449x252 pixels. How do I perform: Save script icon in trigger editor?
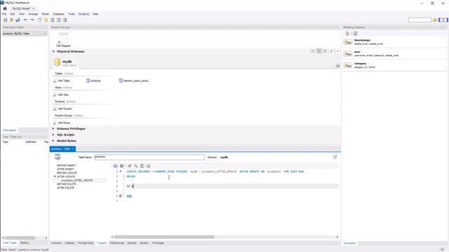point(121,166)
